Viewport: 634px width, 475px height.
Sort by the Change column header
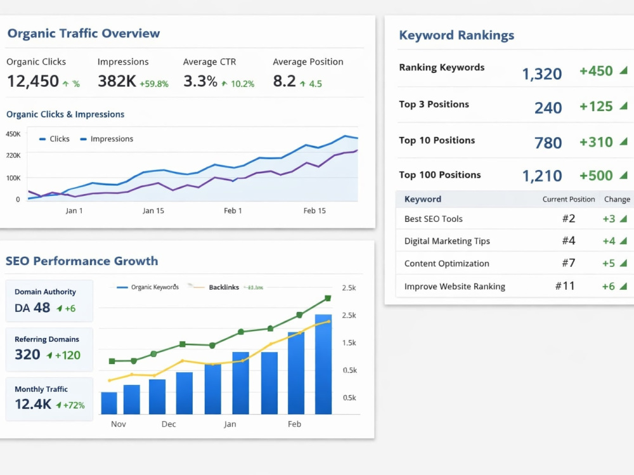(x=617, y=199)
